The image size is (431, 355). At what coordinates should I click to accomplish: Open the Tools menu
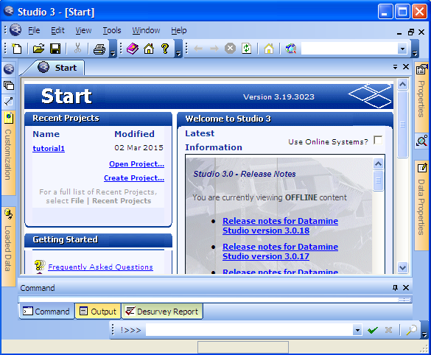[x=111, y=30]
